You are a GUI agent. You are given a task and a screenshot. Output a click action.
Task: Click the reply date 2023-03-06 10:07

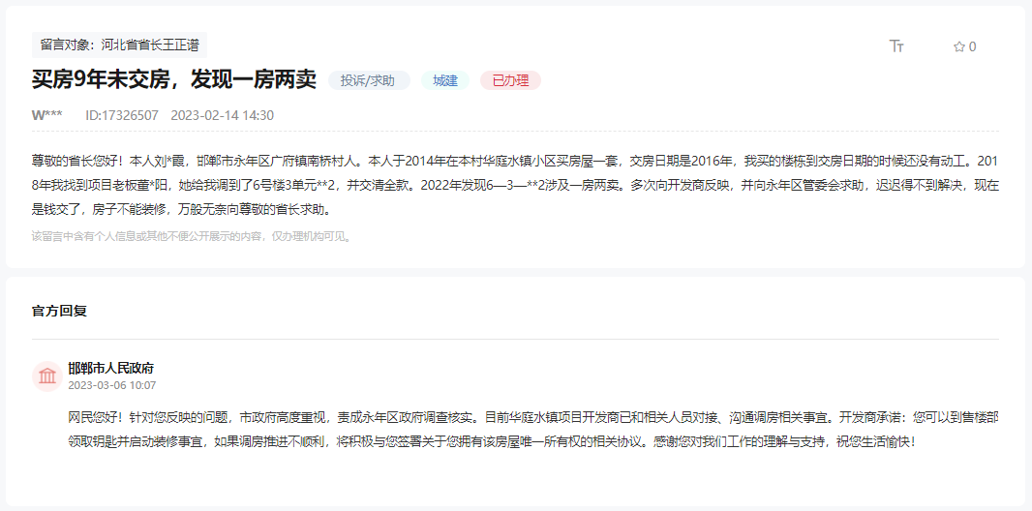pos(112,385)
